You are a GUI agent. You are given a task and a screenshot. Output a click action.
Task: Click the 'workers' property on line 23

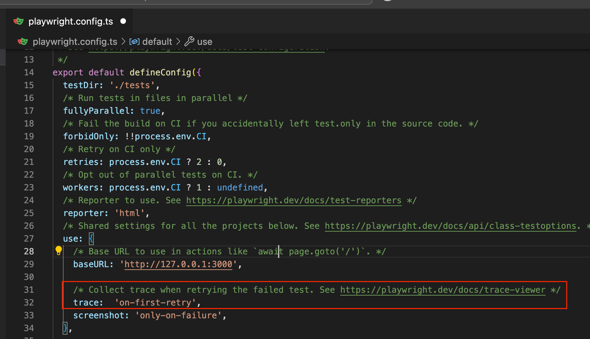click(x=81, y=187)
